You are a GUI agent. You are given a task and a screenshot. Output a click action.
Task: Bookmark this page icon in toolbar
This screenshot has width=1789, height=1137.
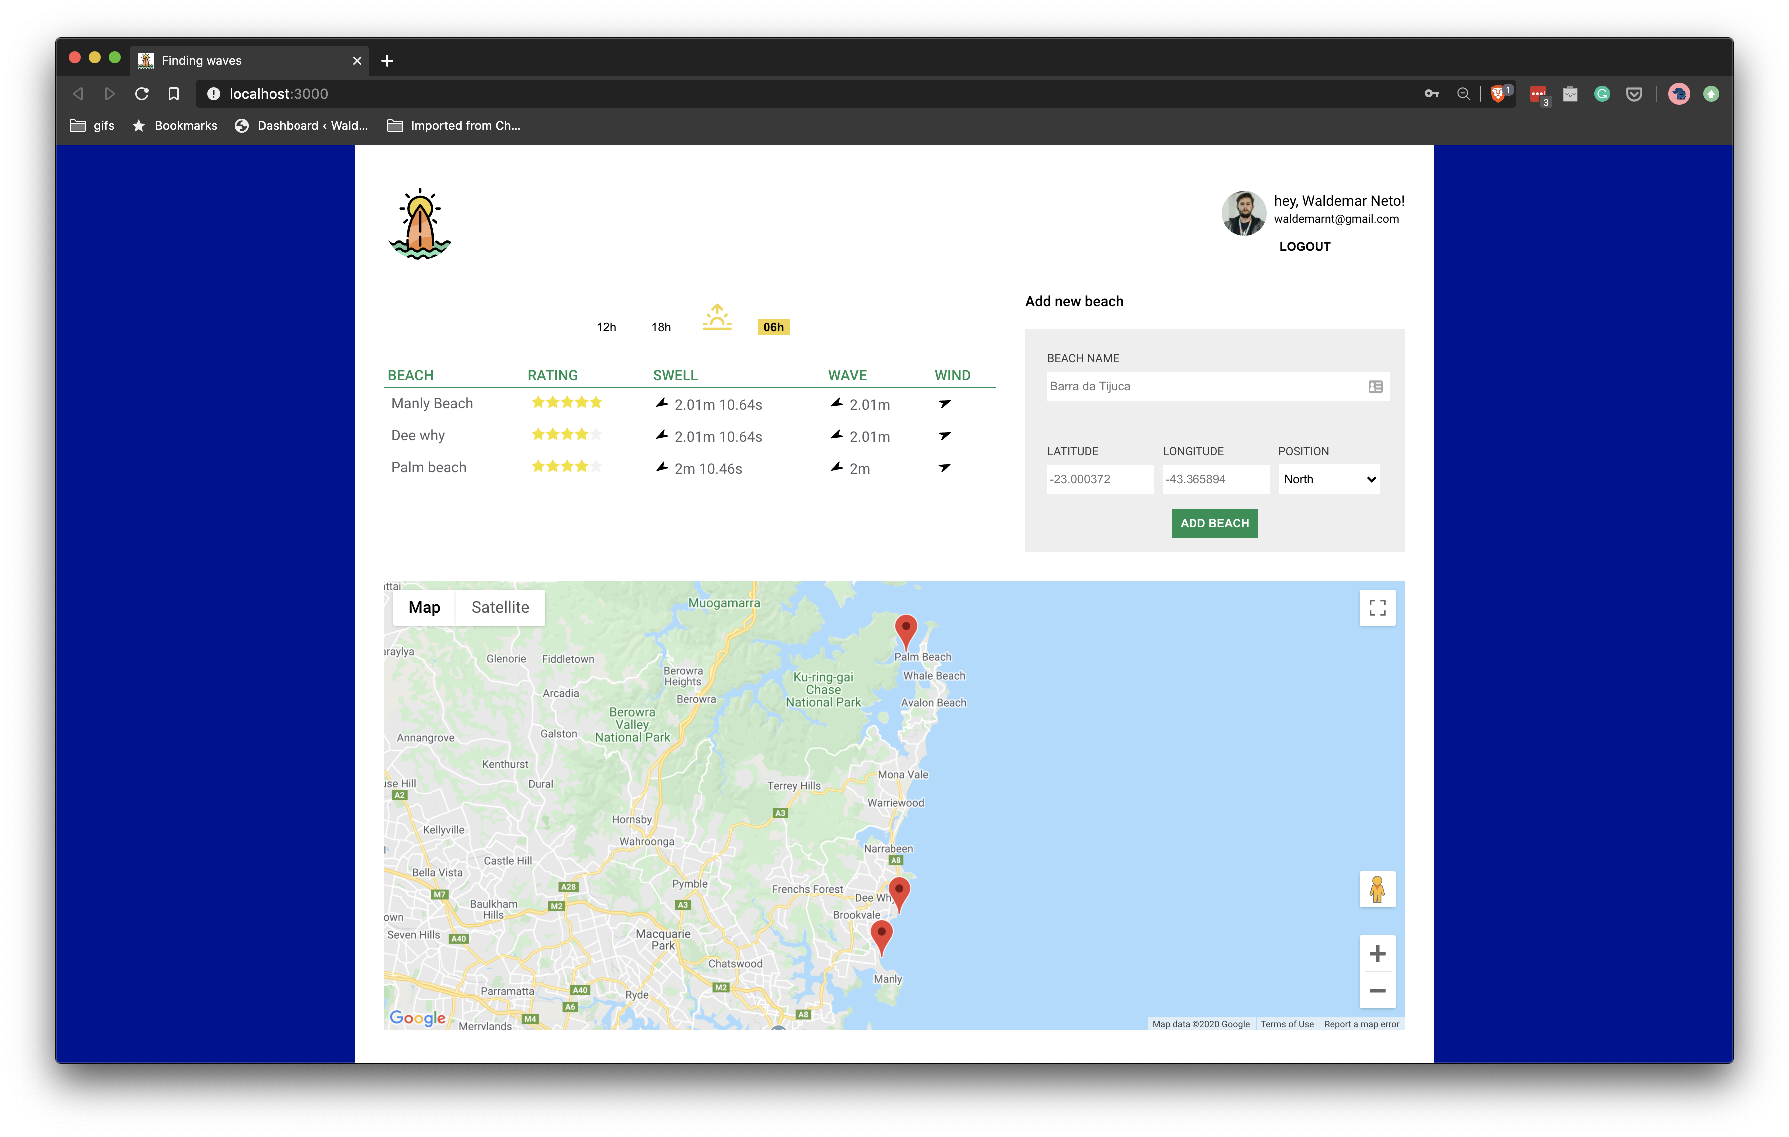click(x=174, y=93)
